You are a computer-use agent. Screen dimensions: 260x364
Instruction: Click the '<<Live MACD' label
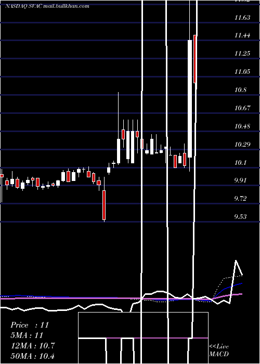coord(219,350)
